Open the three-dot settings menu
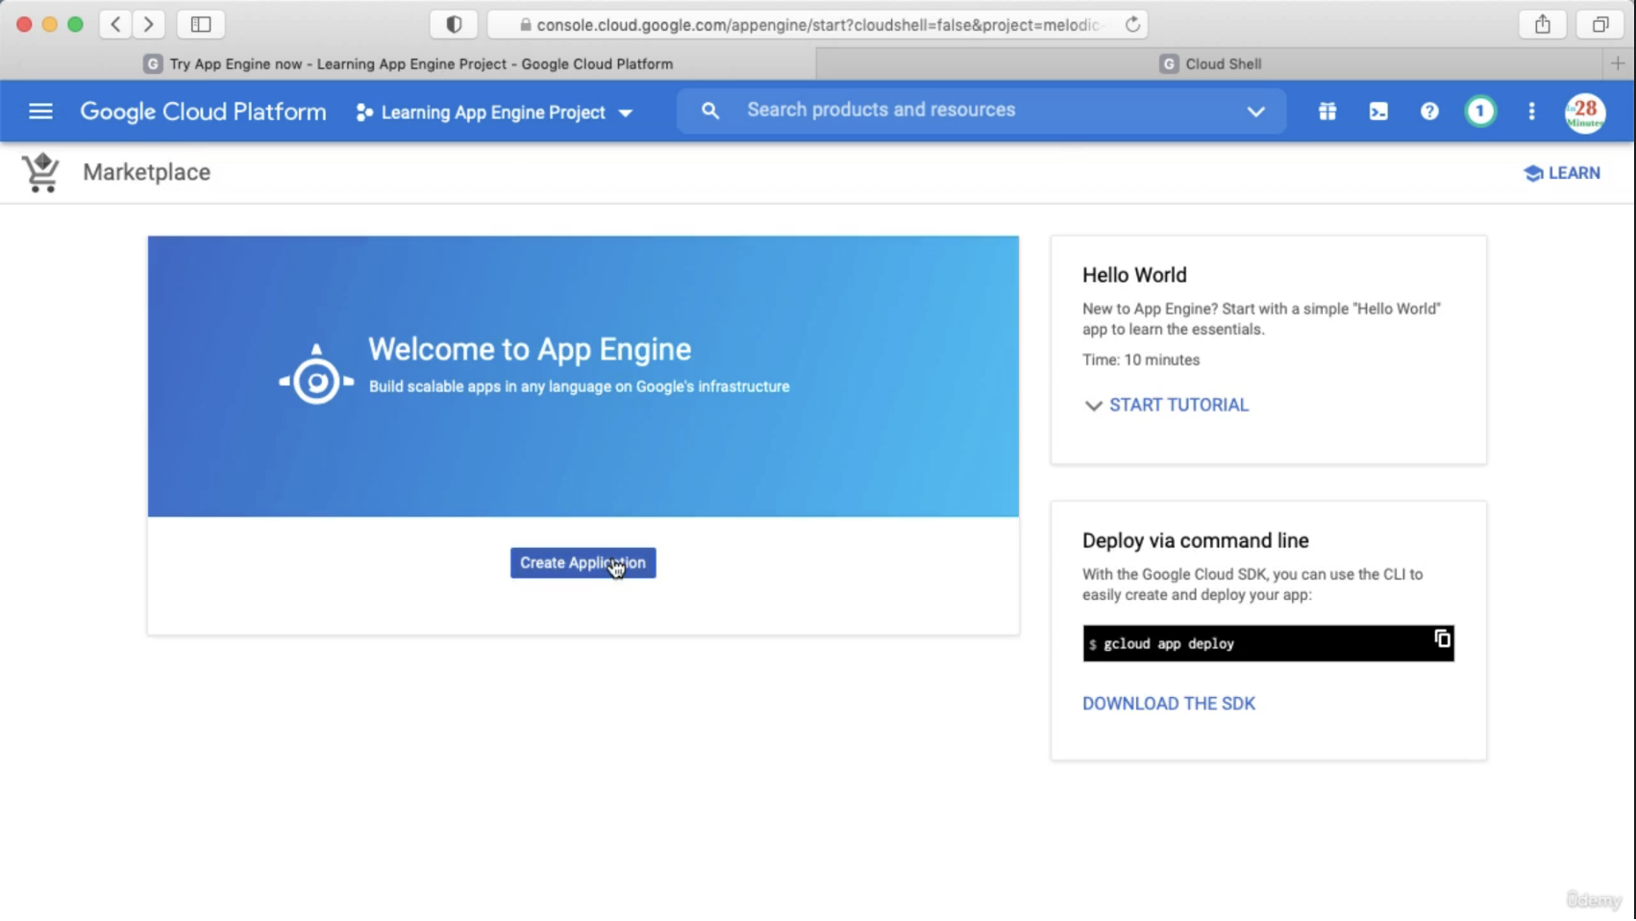The image size is (1636, 921). coord(1531,112)
